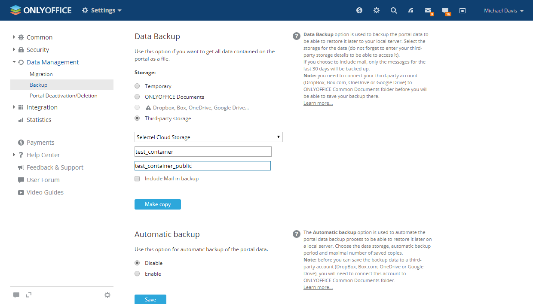The width and height of the screenshot is (533, 304).
Task: Open mail icon with badge 9
Action: [x=429, y=11]
